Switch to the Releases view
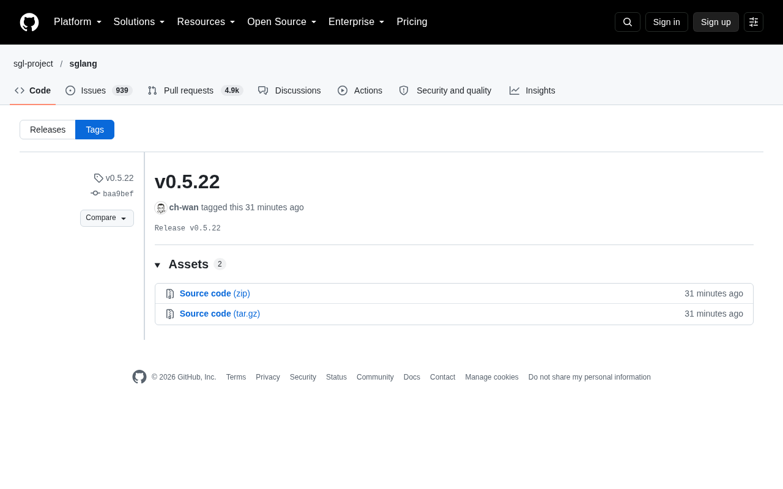This screenshot has height=489, width=783. (48, 130)
